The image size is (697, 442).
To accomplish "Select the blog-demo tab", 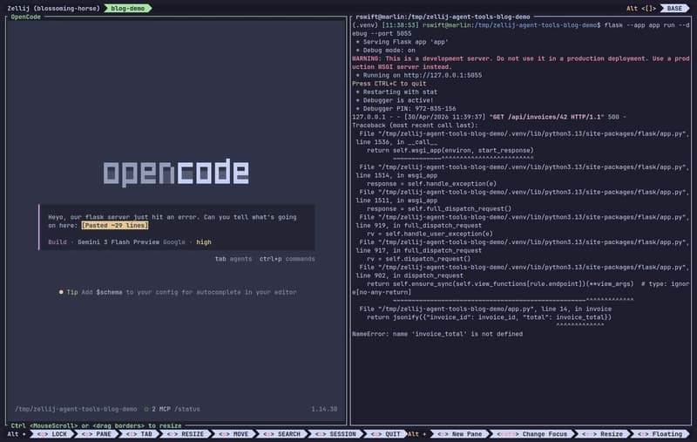I will pyautogui.click(x=130, y=8).
